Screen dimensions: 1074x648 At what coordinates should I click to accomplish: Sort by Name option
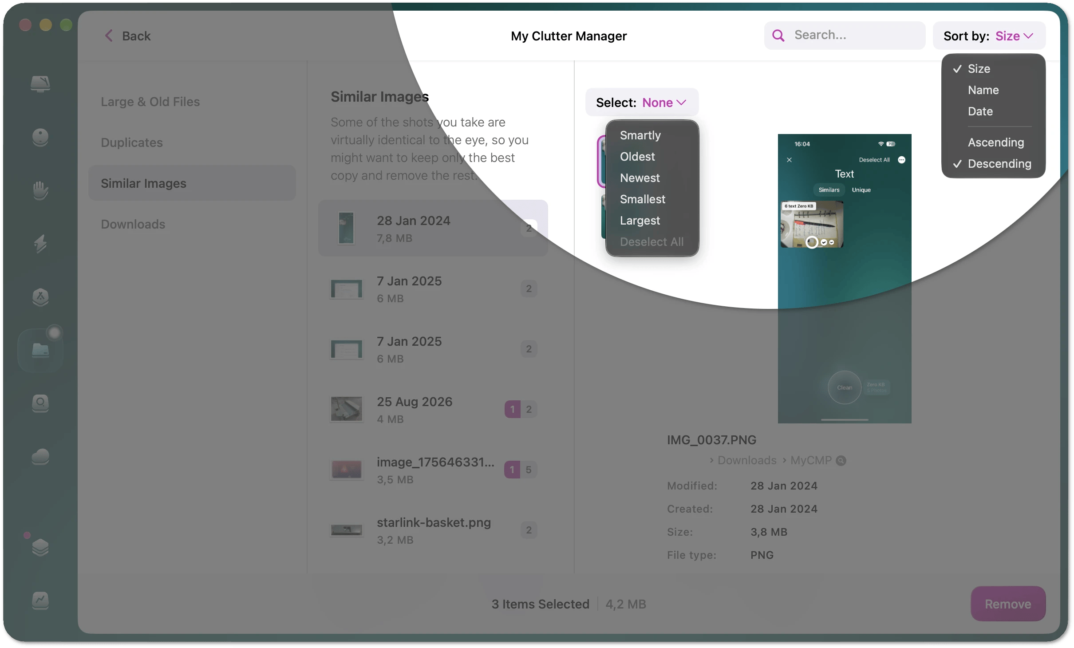coord(993,90)
